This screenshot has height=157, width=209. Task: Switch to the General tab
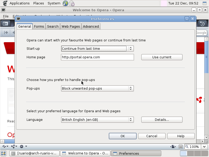click(x=24, y=26)
